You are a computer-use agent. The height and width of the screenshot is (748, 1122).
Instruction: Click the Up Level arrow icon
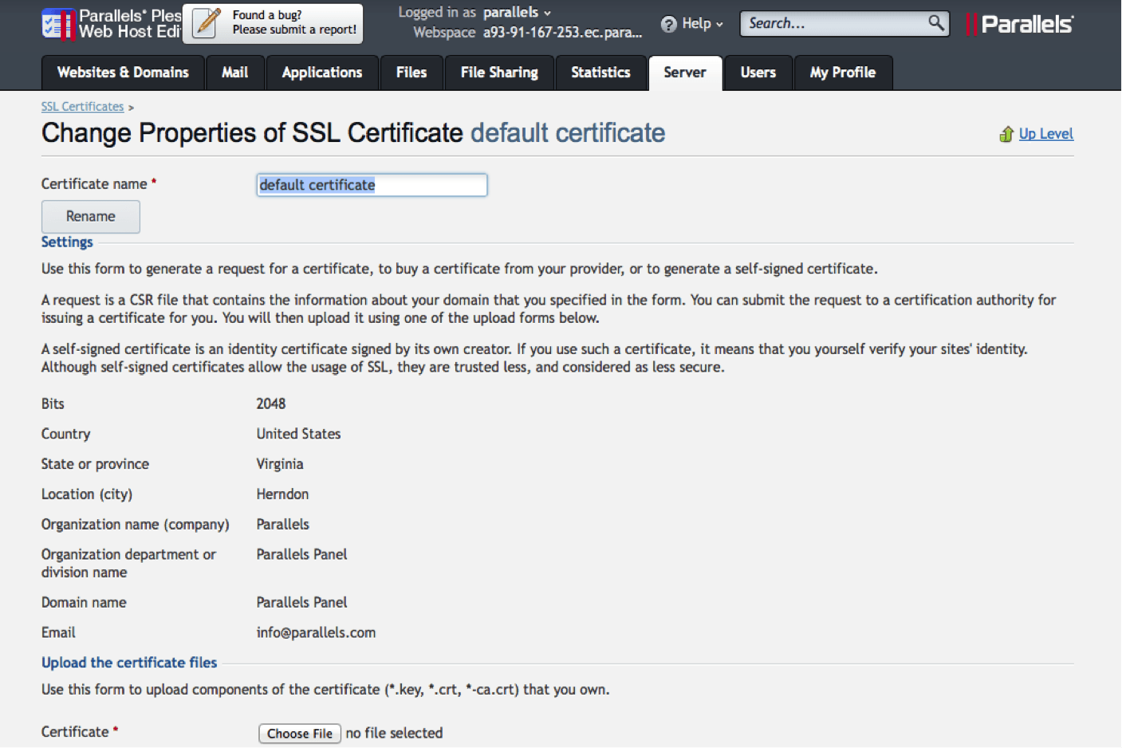(1006, 134)
